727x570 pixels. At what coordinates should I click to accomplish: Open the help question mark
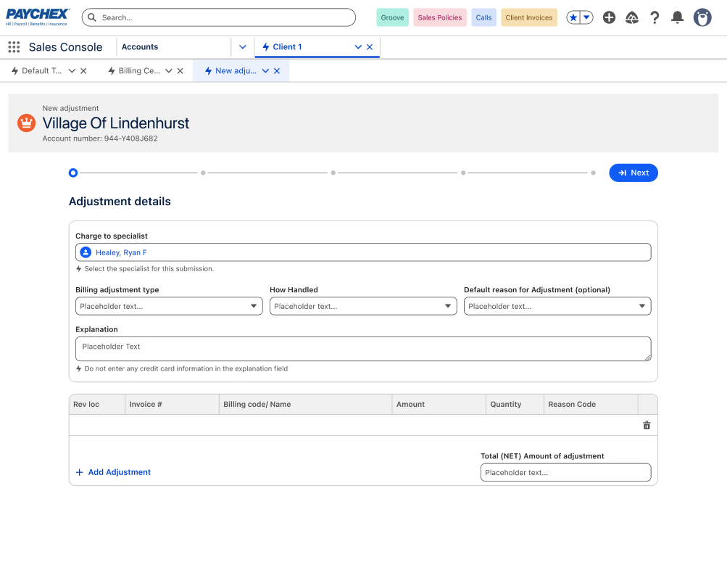pyautogui.click(x=655, y=17)
